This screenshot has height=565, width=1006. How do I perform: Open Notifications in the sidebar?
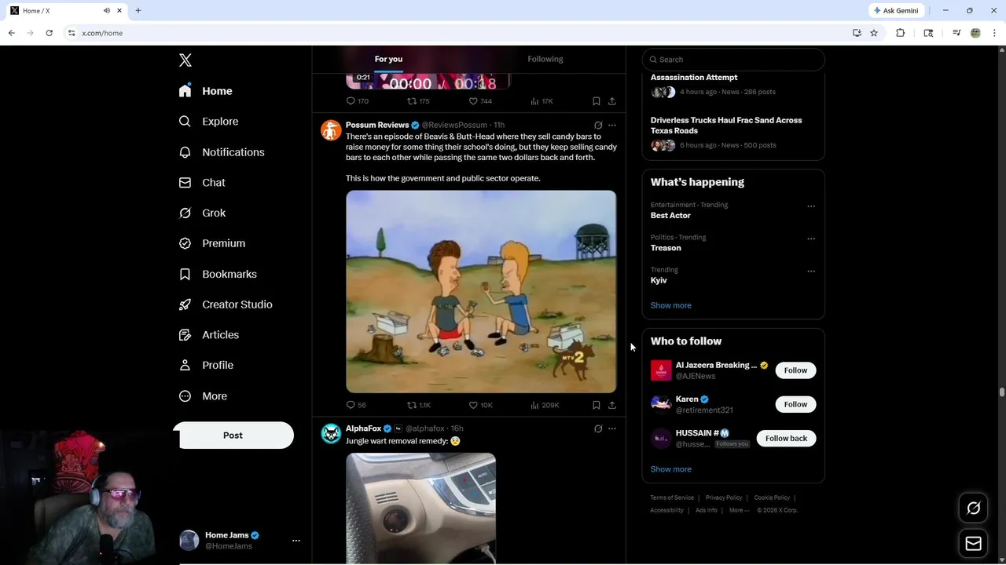222,152
